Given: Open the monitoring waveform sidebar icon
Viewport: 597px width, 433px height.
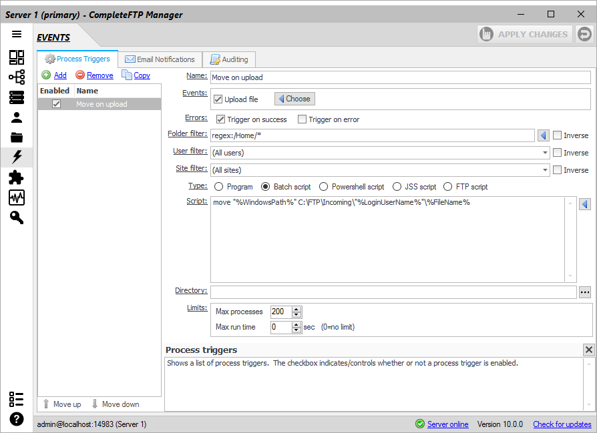Looking at the screenshot, I should pos(17,197).
